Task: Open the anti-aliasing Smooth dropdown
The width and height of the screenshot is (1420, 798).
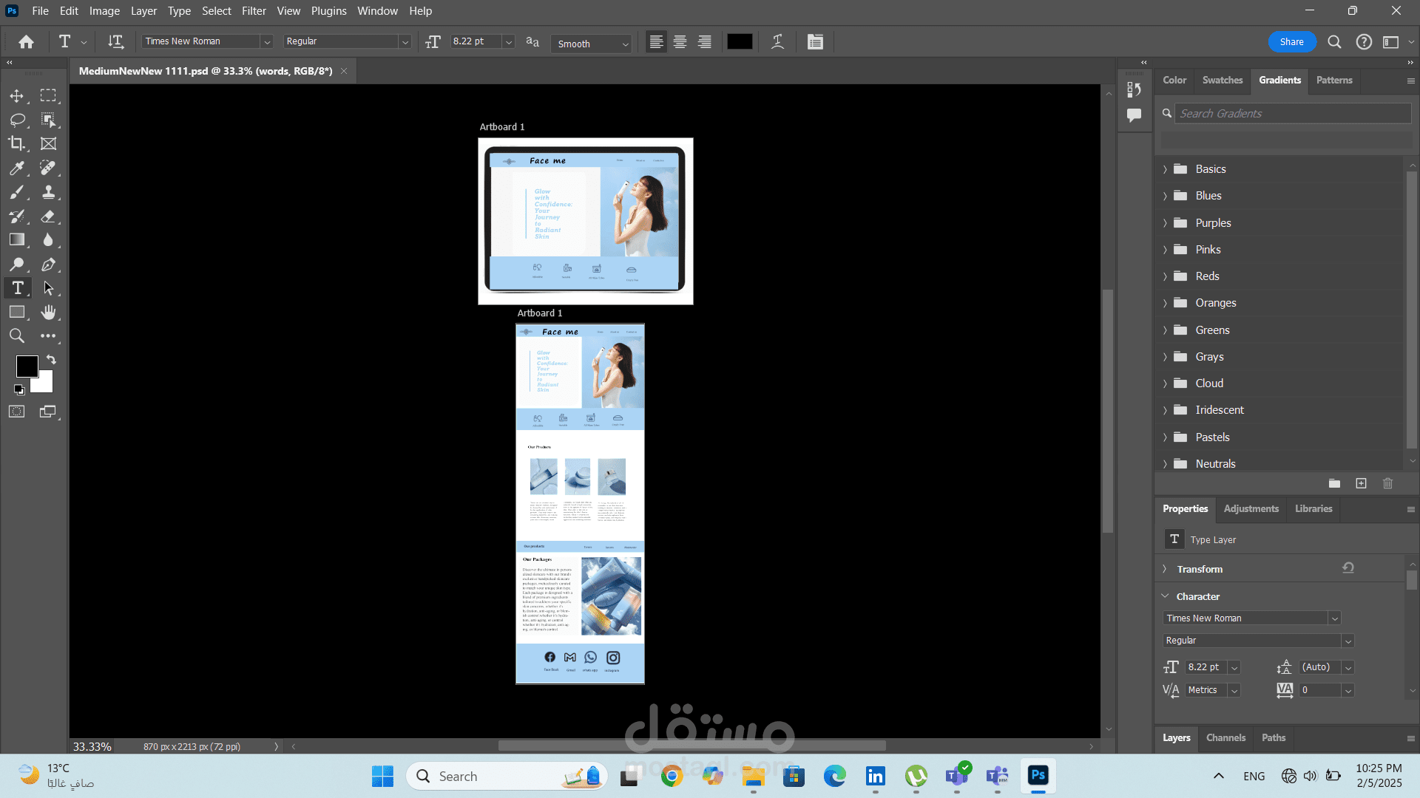Action: point(592,44)
